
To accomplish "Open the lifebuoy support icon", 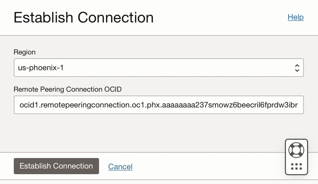I will click(x=296, y=150).
